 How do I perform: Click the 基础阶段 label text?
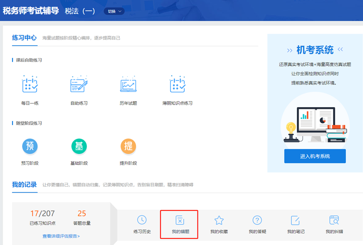coord(79,163)
